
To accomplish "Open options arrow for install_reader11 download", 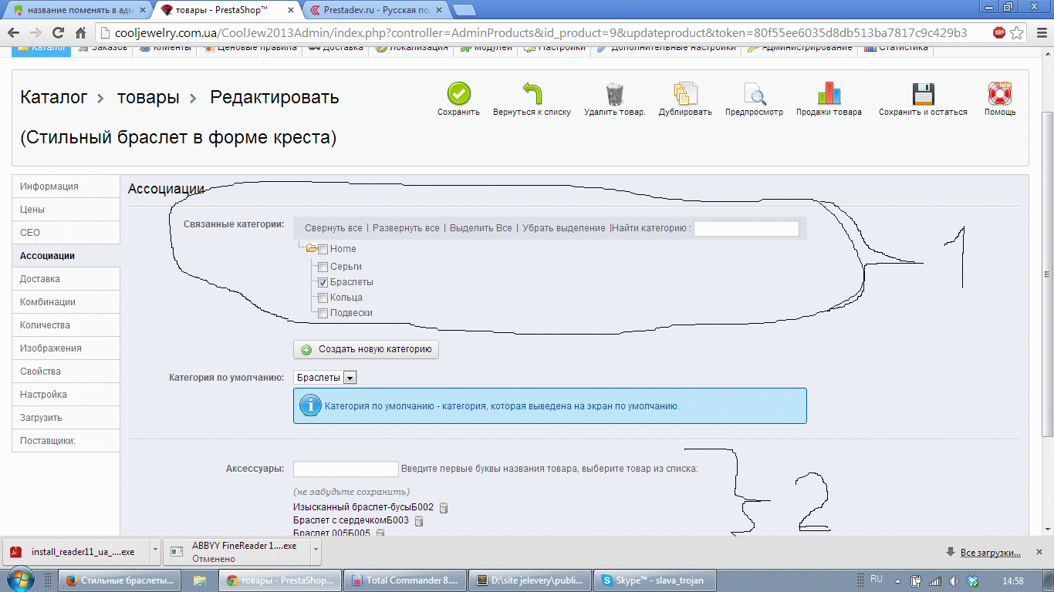I will (155, 552).
